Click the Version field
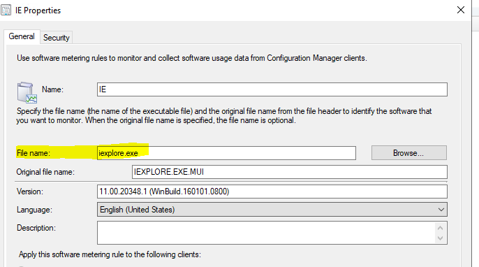Viewport: 479px width, 267px height. pyautogui.click(x=272, y=192)
